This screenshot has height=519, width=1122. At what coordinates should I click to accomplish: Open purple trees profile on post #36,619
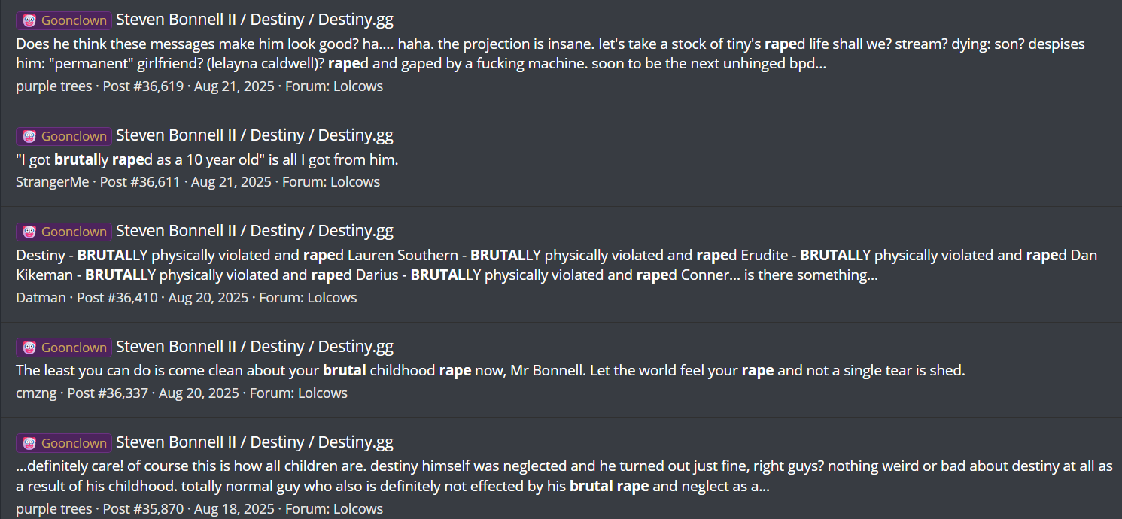click(53, 86)
